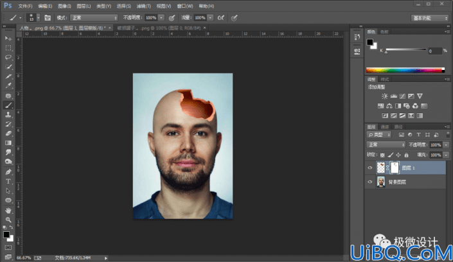Toggle lock all for the layer
Screen dimensions: 453x262
point(406,155)
